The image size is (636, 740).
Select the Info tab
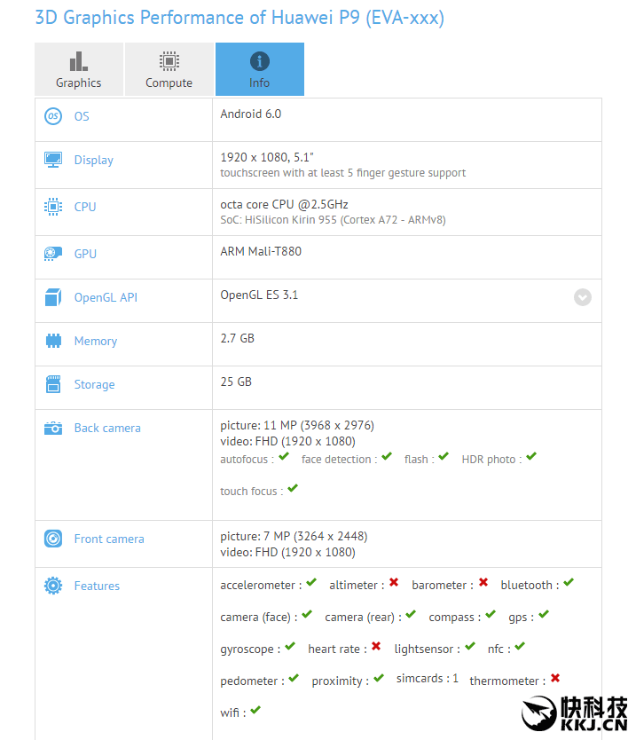[259, 69]
